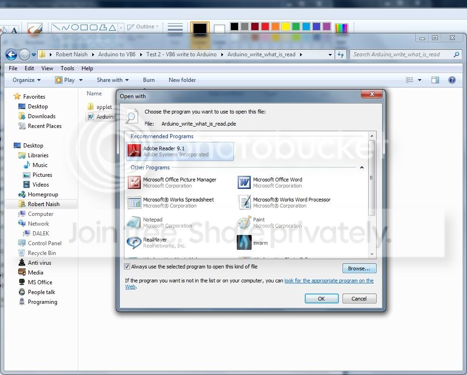467x375 pixels.
Task: Expand the Share with dropdown
Action: pos(113,80)
